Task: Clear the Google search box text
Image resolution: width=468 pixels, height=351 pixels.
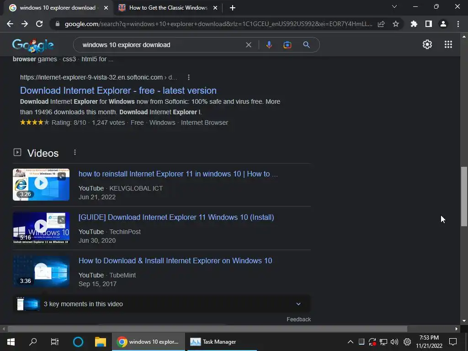Action: [x=248, y=45]
